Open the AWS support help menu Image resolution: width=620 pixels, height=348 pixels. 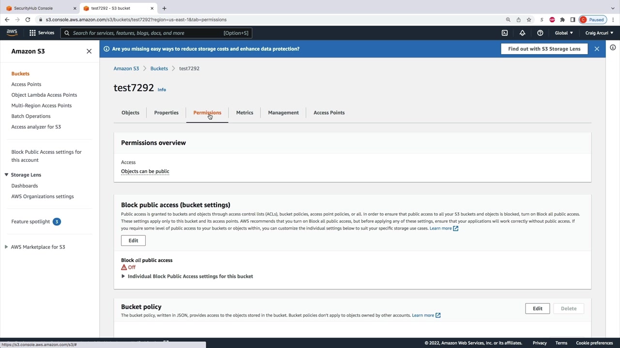click(540, 33)
